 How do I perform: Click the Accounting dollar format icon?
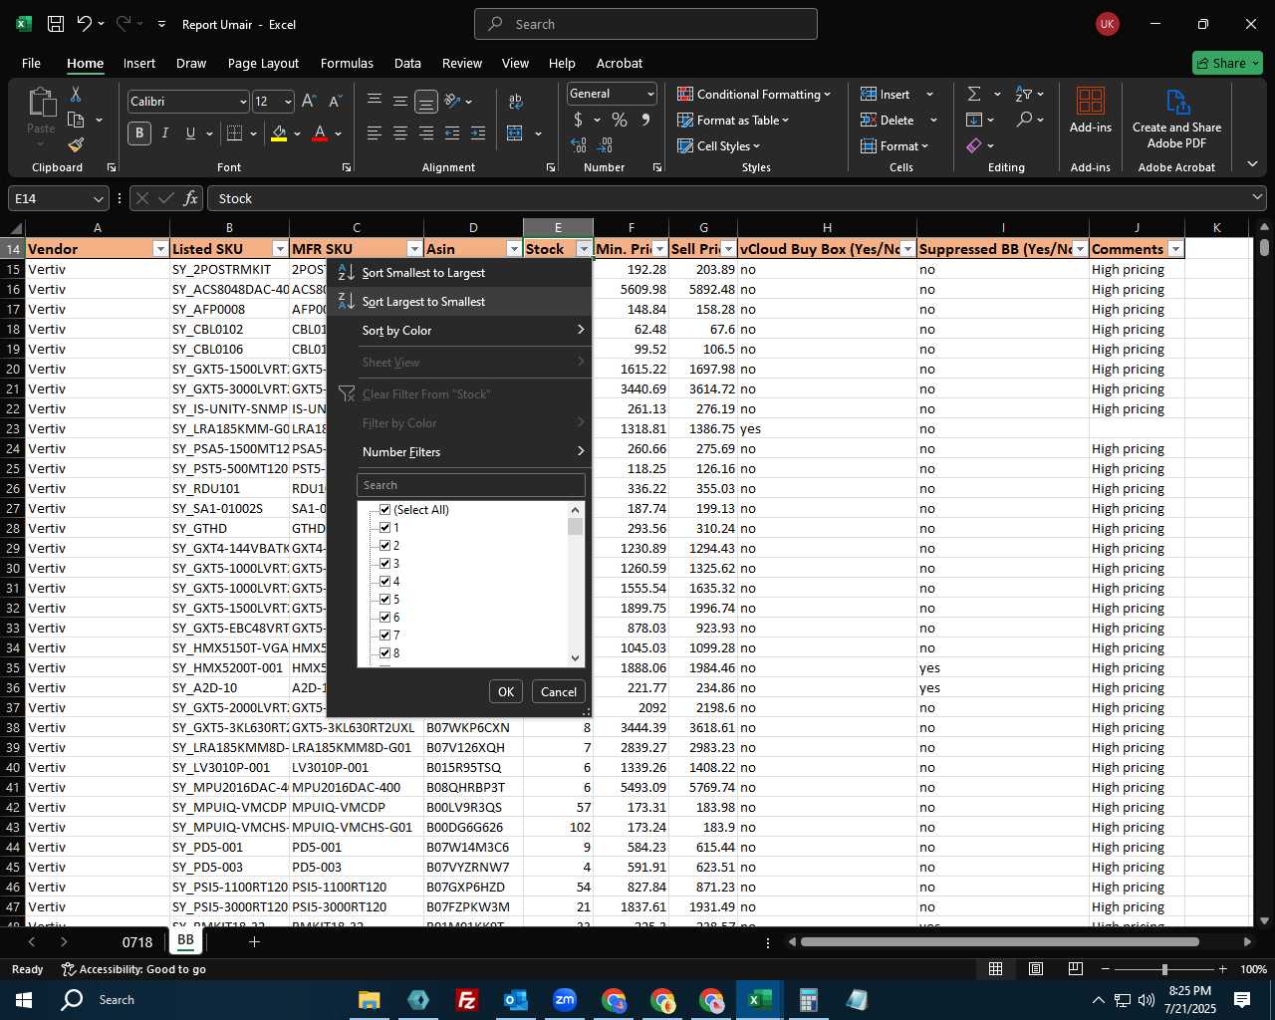tap(578, 120)
